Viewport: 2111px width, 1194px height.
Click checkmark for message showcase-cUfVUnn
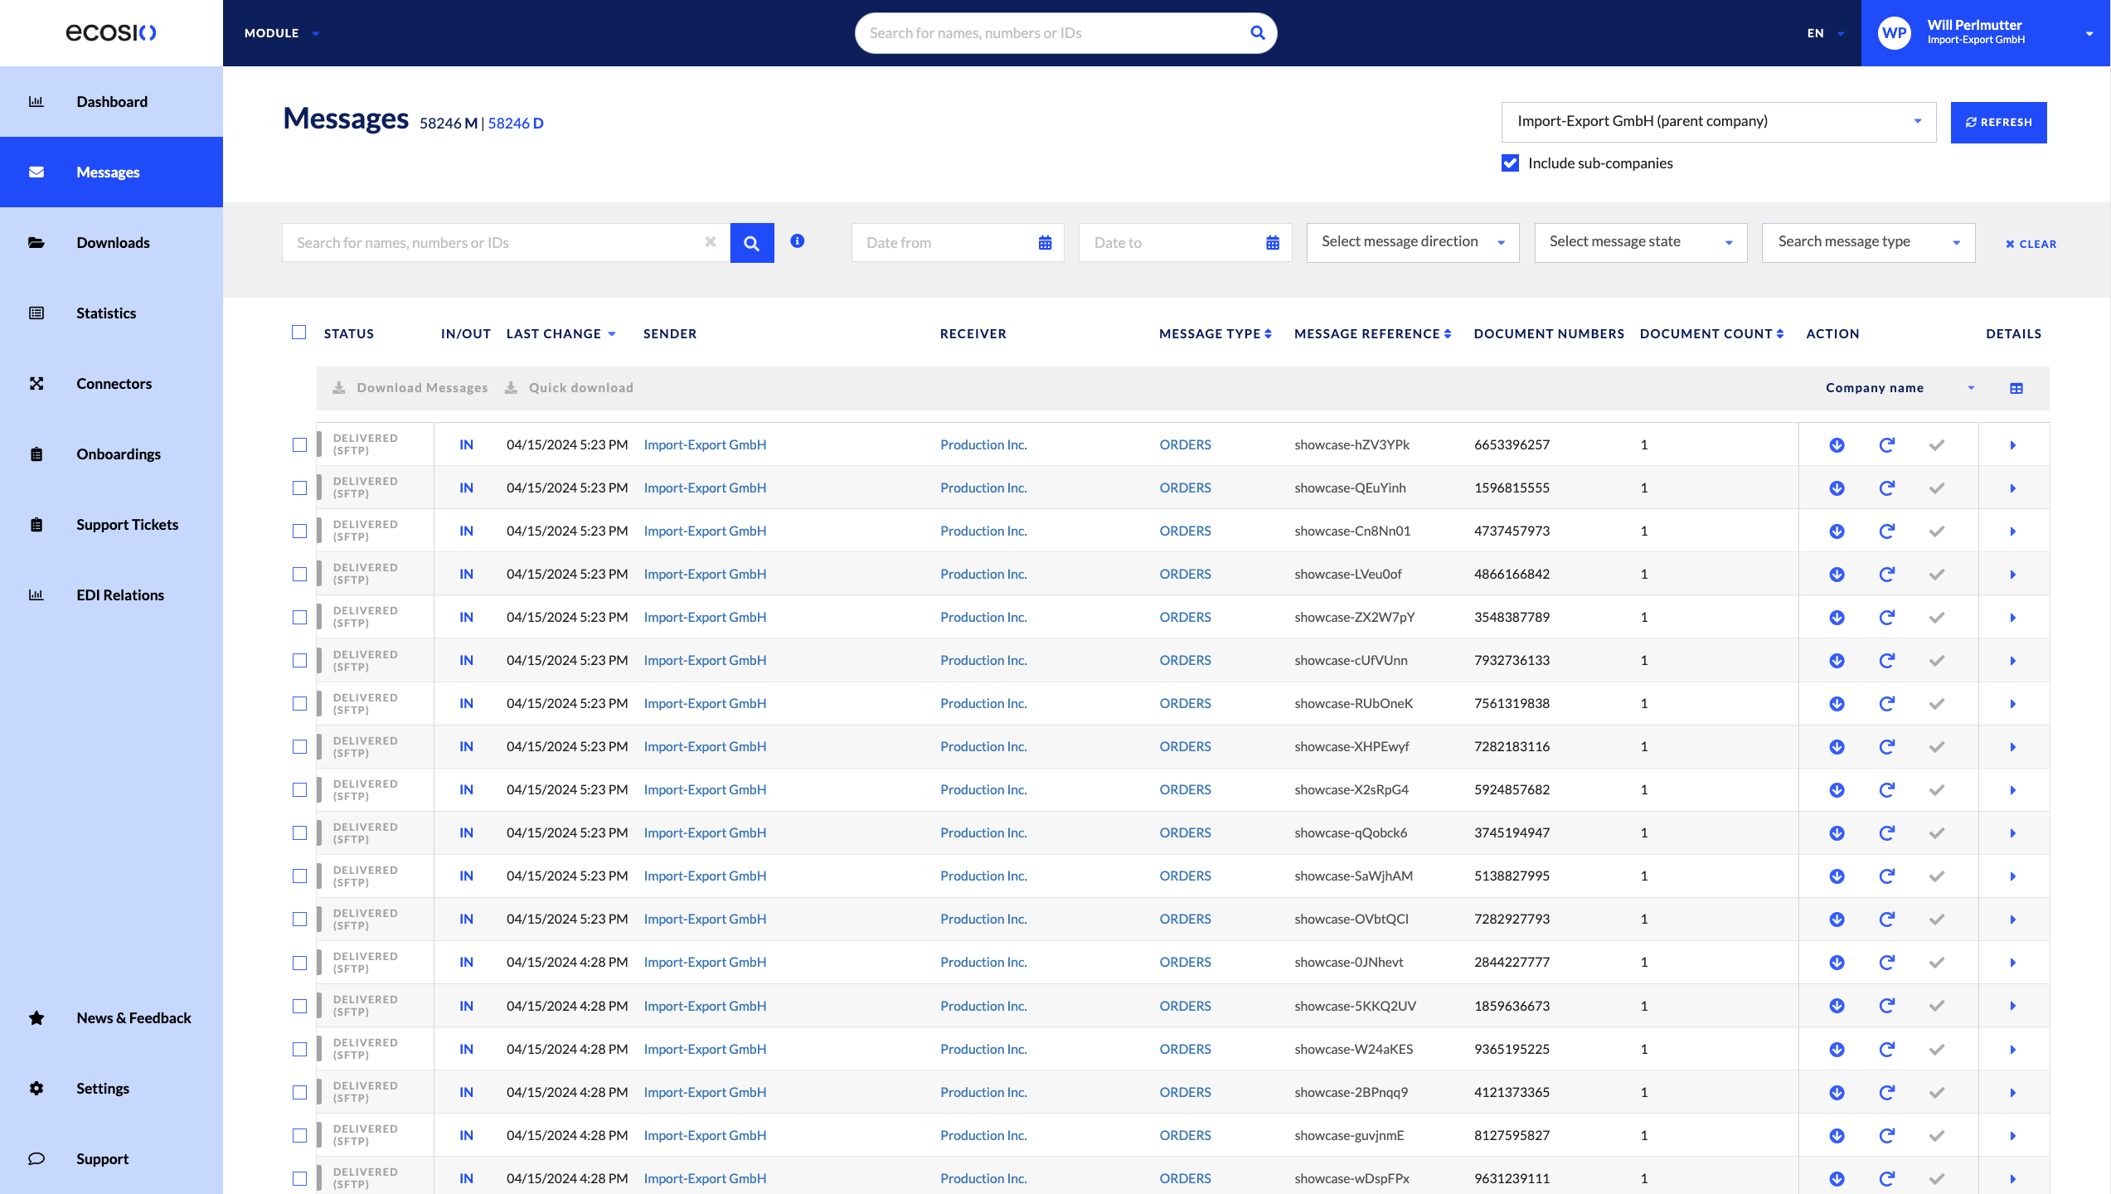coord(1936,660)
